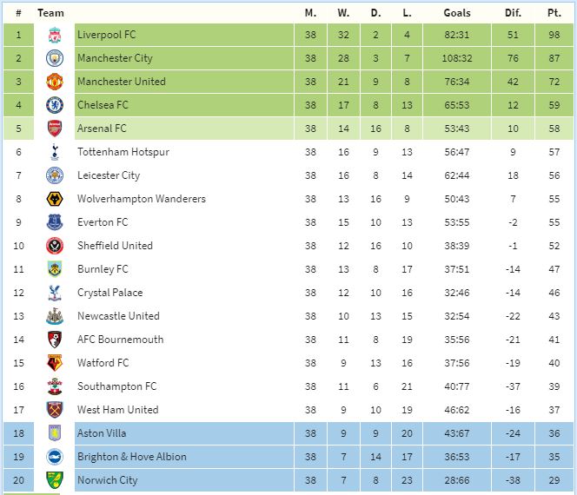
Task: Open the AFC Bournemouth team link
Action: 120,340
